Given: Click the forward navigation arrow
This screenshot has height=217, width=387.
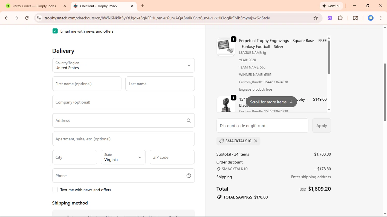Looking at the screenshot, I should [17, 18].
